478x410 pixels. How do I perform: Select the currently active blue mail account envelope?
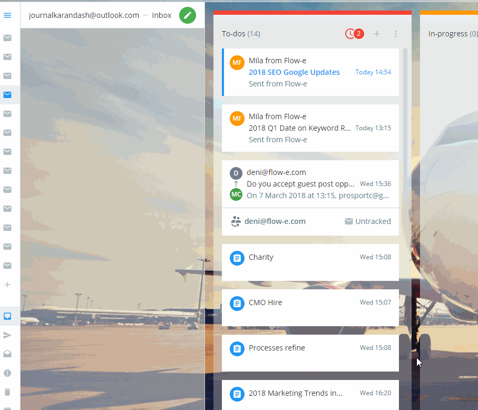[7, 95]
